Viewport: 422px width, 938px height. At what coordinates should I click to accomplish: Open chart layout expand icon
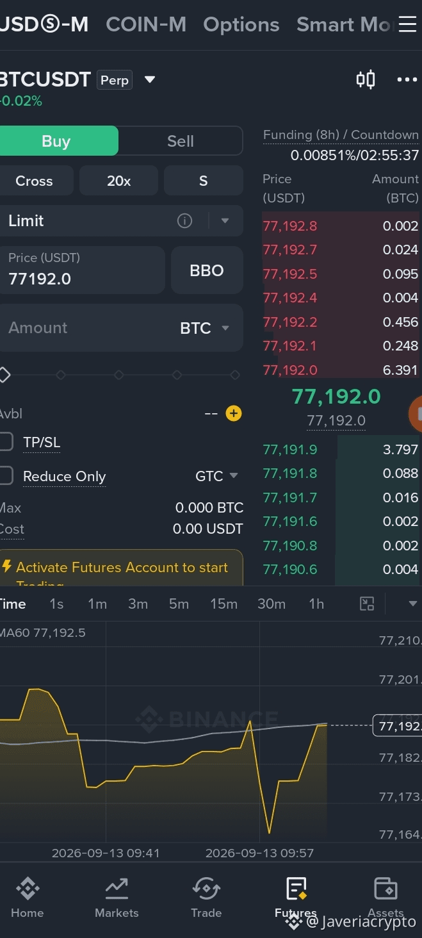tap(367, 604)
